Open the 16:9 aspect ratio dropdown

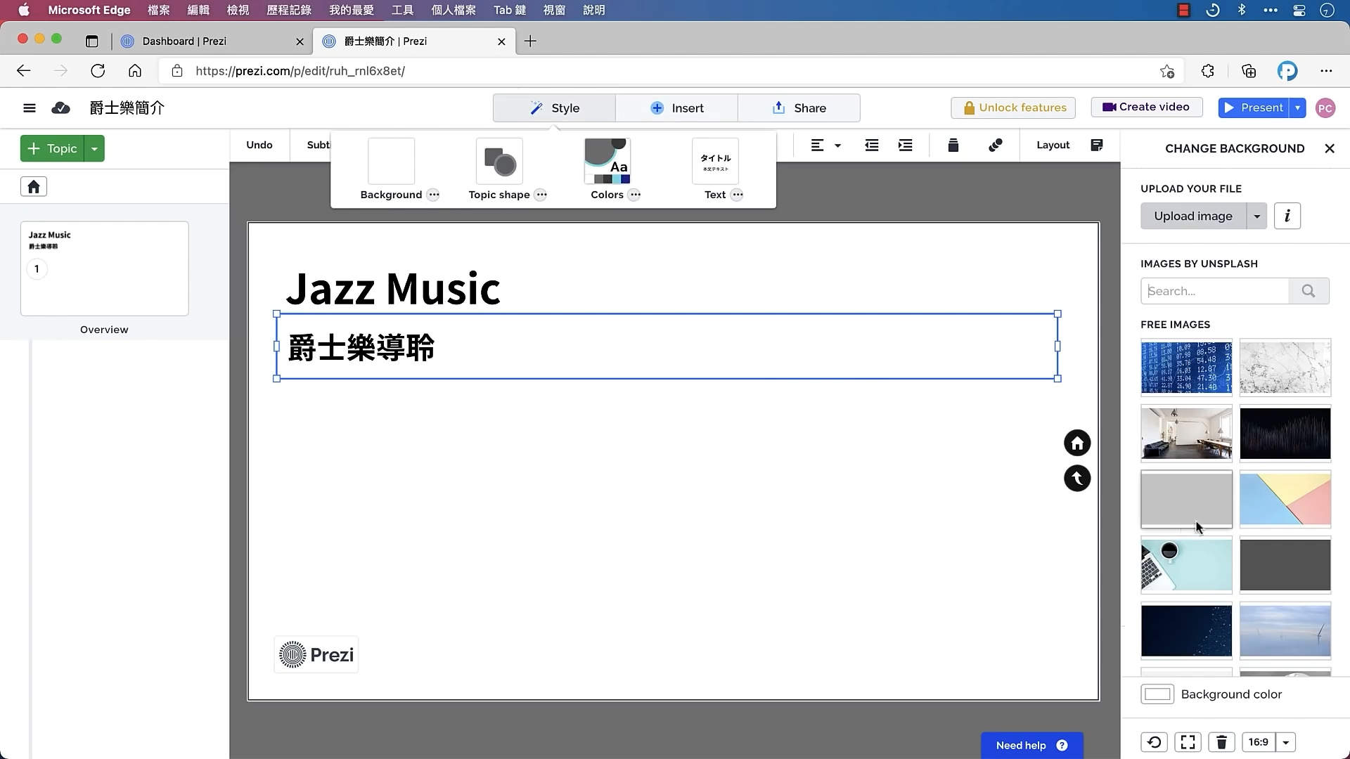[x=1285, y=741]
